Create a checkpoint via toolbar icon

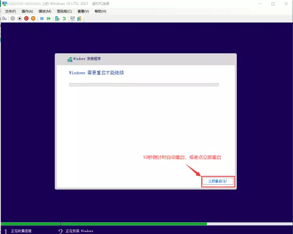coord(57,19)
